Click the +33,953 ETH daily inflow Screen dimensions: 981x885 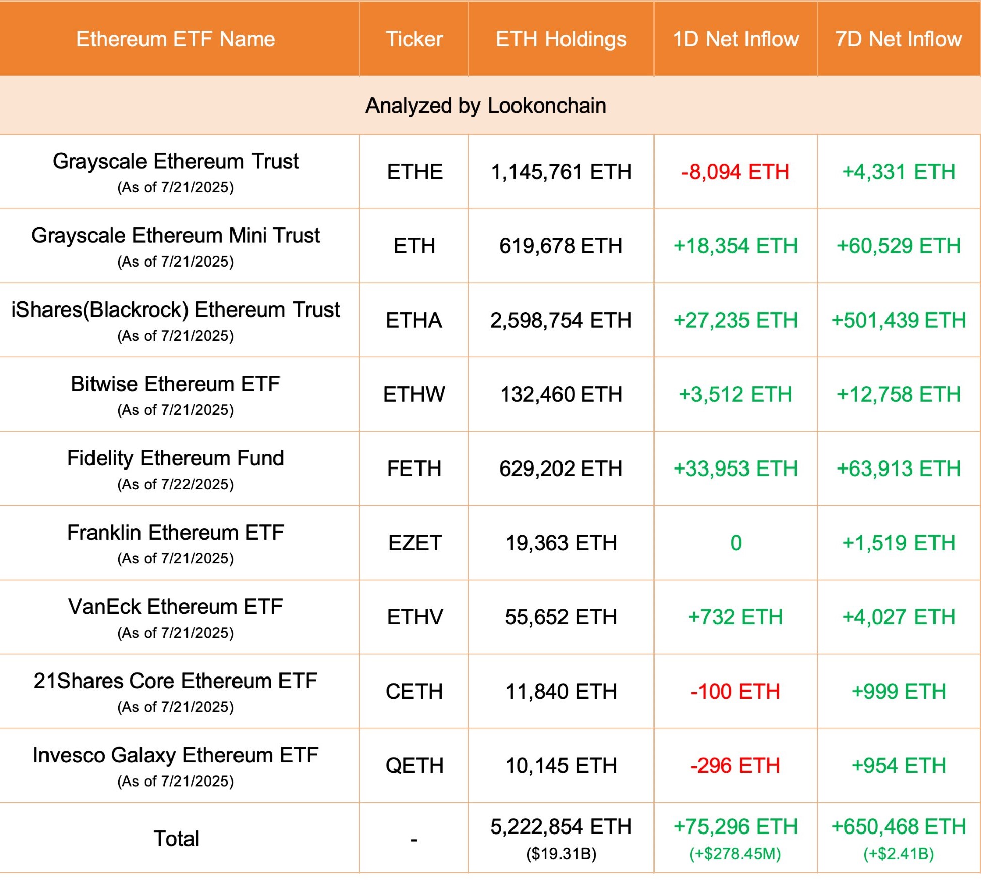pos(735,469)
